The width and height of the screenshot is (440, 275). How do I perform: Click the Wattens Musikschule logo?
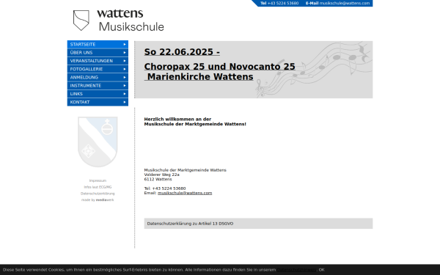click(x=118, y=21)
